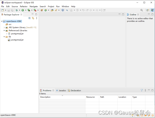Viewport: 155px width, 118px height.
Task: Open the Window menu
Action: click(65, 6)
